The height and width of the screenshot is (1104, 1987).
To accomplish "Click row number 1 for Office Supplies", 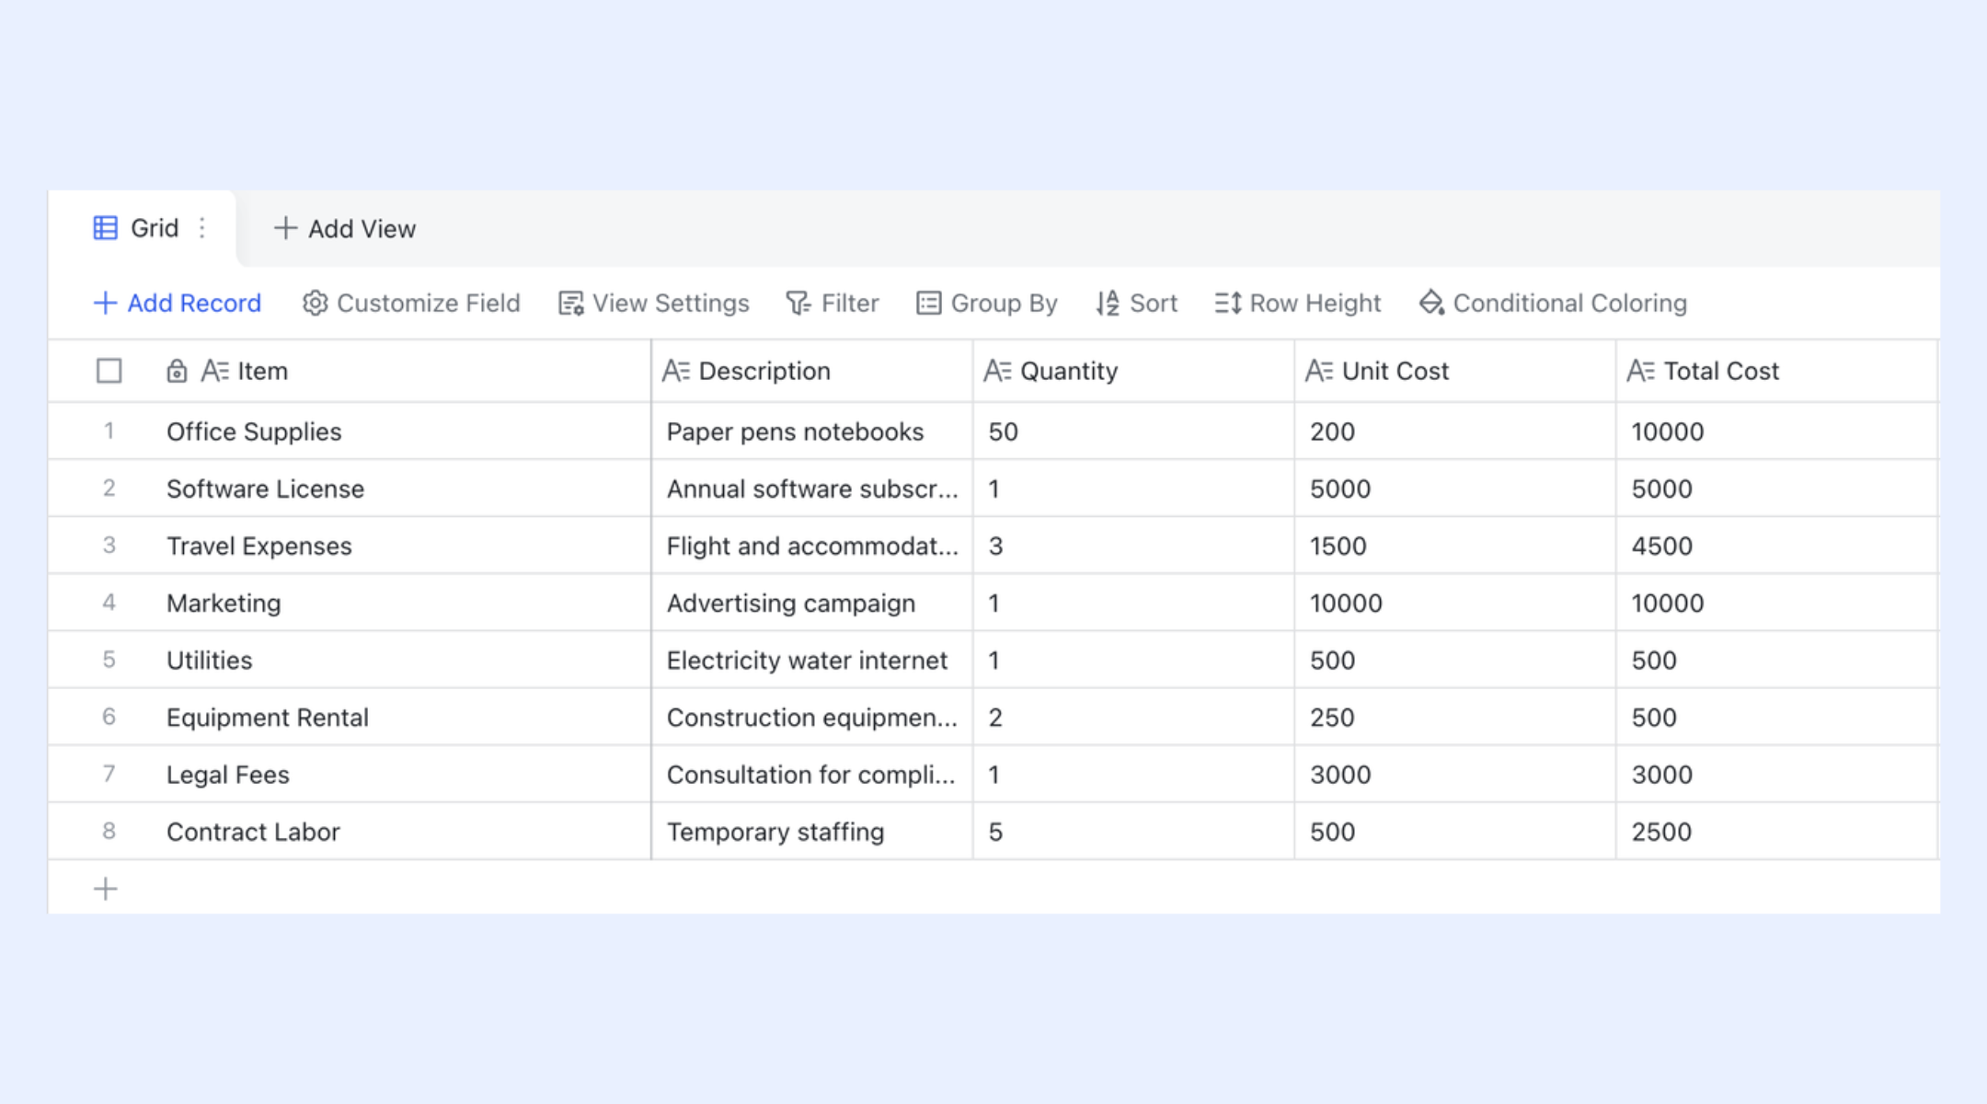I will tap(109, 431).
